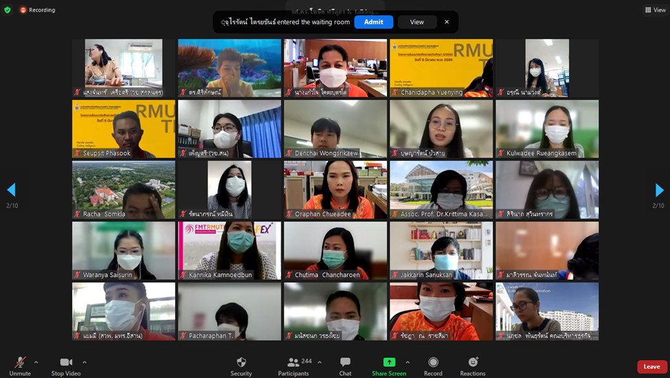Admit the waiting room participant
Screen dimensions: 670x378
point(374,22)
